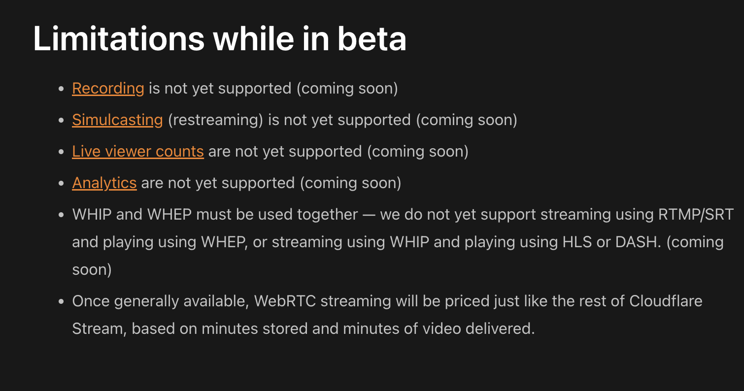Click the bullet dot before Recording
The image size is (744, 391).
(61, 89)
